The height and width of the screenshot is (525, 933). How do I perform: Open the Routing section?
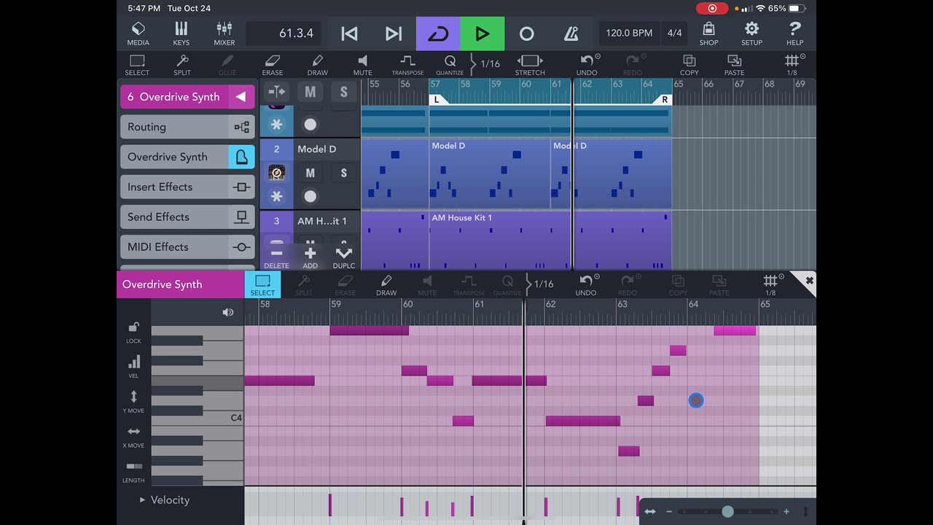tap(187, 127)
